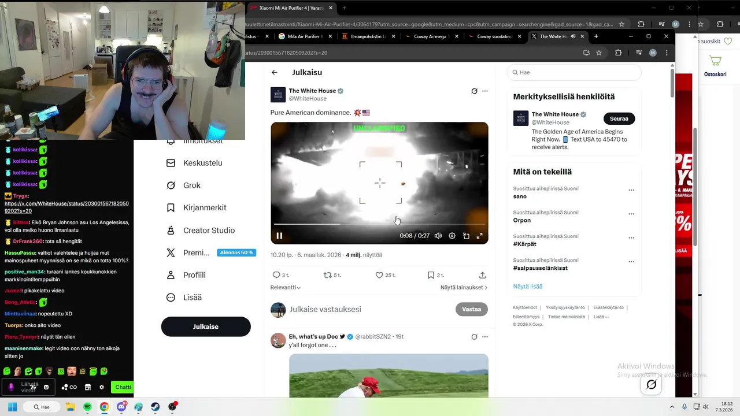Click Grok icon on White House post

pos(474,91)
